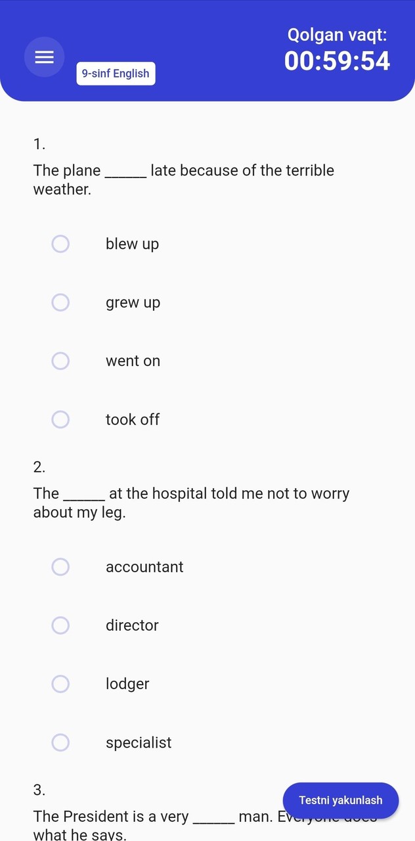
Task: Click question 1 plane sentence text
Action: click(184, 179)
